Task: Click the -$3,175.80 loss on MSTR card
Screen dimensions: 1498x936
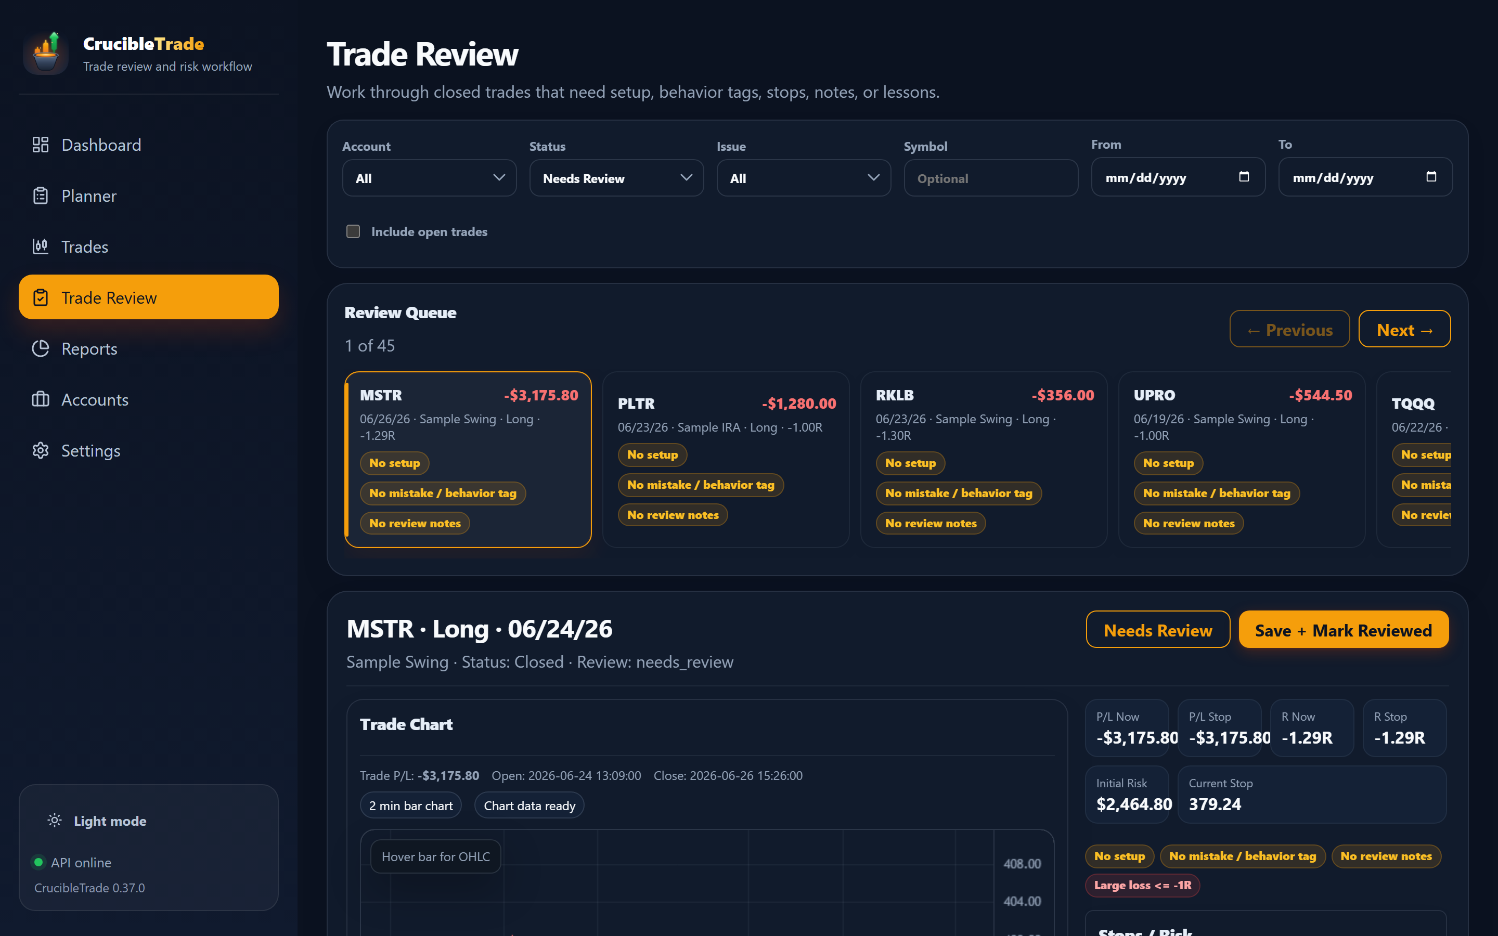Action: point(541,395)
